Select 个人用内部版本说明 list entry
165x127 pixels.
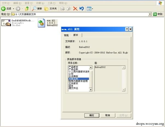point(78,72)
